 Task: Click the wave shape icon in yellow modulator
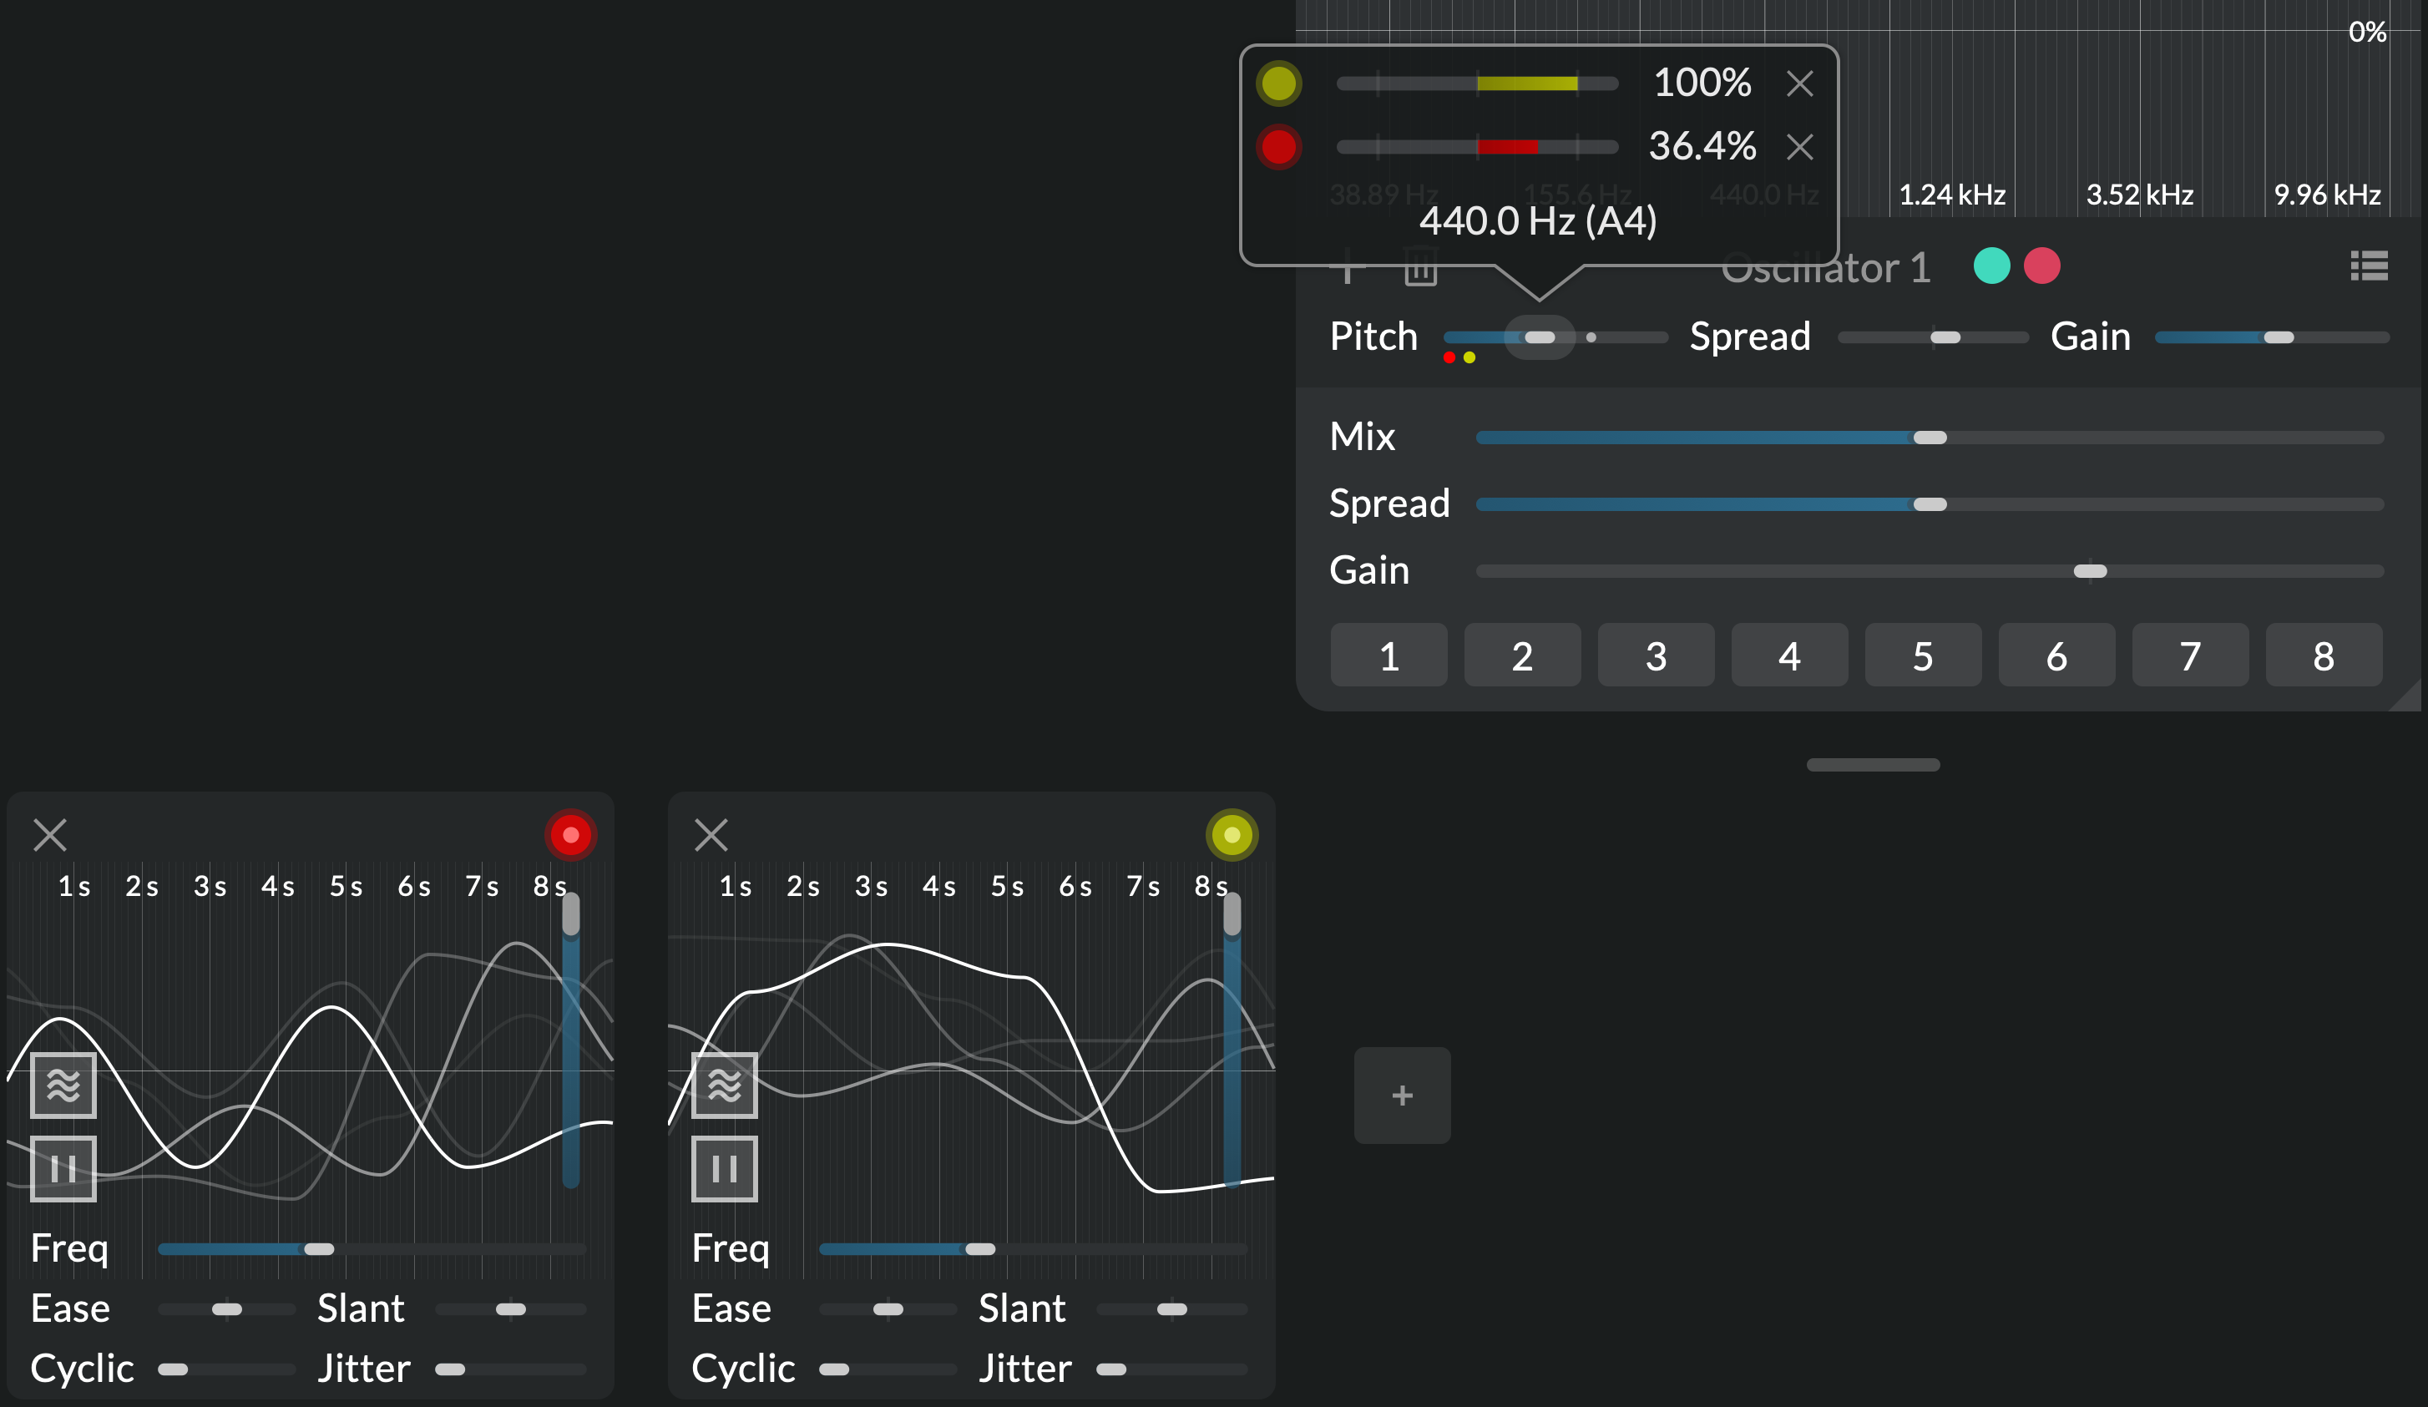coord(725,1086)
